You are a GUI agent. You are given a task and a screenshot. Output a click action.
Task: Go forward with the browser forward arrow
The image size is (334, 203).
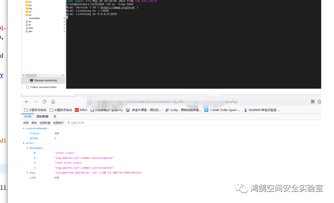click(36, 102)
